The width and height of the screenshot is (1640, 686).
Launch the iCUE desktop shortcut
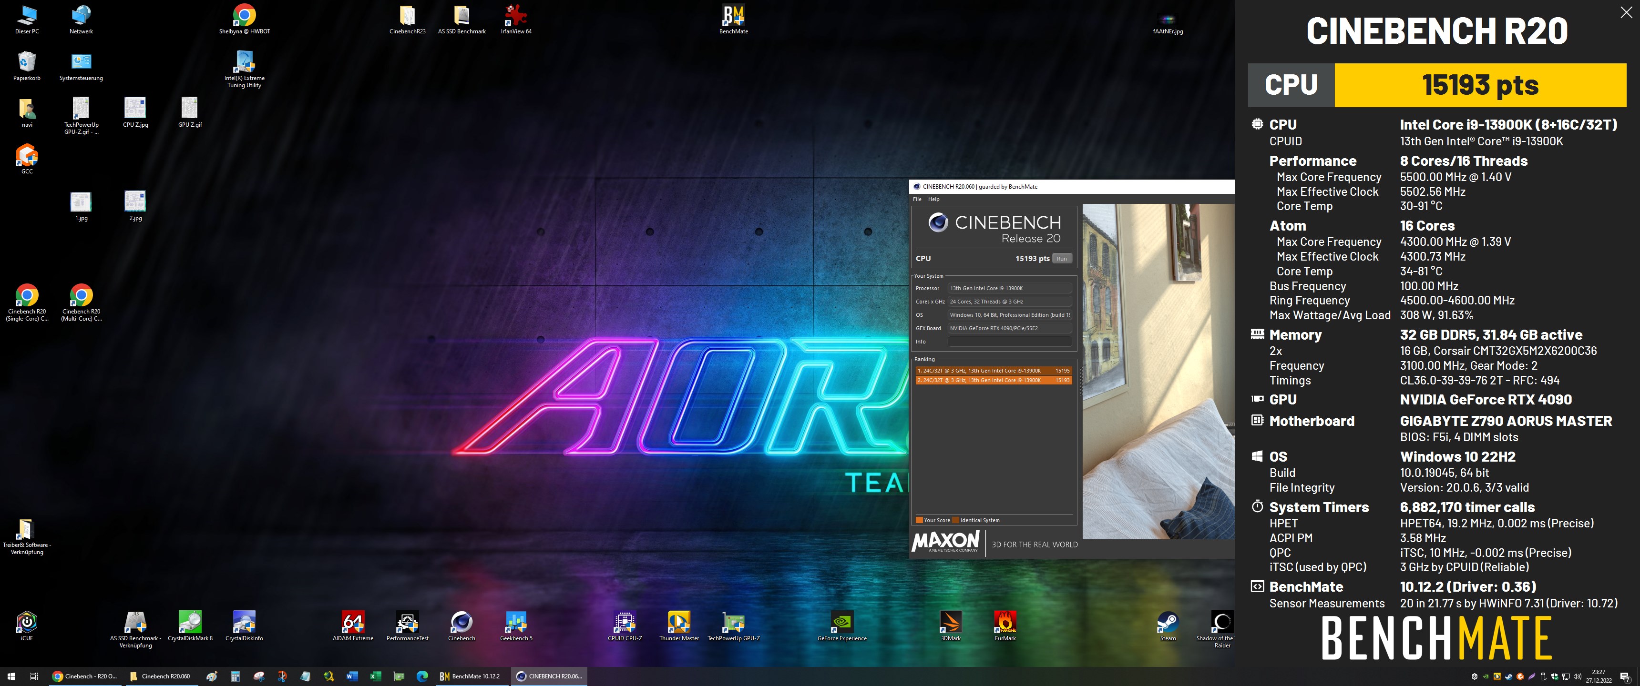[27, 626]
